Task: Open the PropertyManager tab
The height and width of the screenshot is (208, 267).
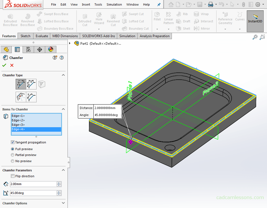Action: coord(17,49)
